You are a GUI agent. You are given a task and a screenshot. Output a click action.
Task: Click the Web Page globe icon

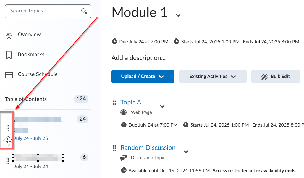(x=124, y=112)
